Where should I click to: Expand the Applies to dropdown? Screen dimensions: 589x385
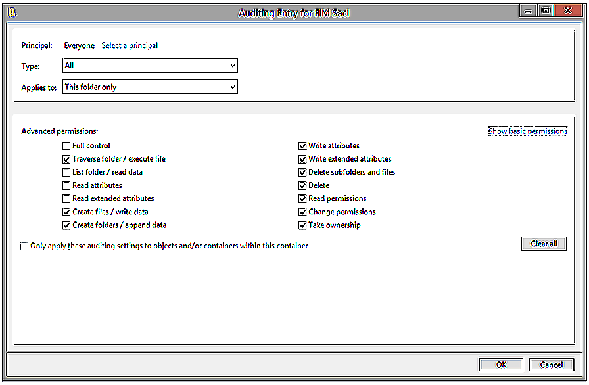tap(150, 87)
